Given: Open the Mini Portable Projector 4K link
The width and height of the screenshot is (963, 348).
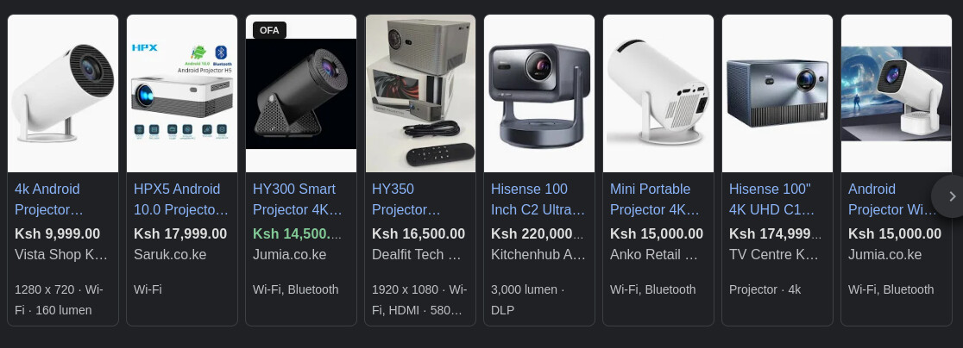Looking at the screenshot, I should (x=655, y=199).
